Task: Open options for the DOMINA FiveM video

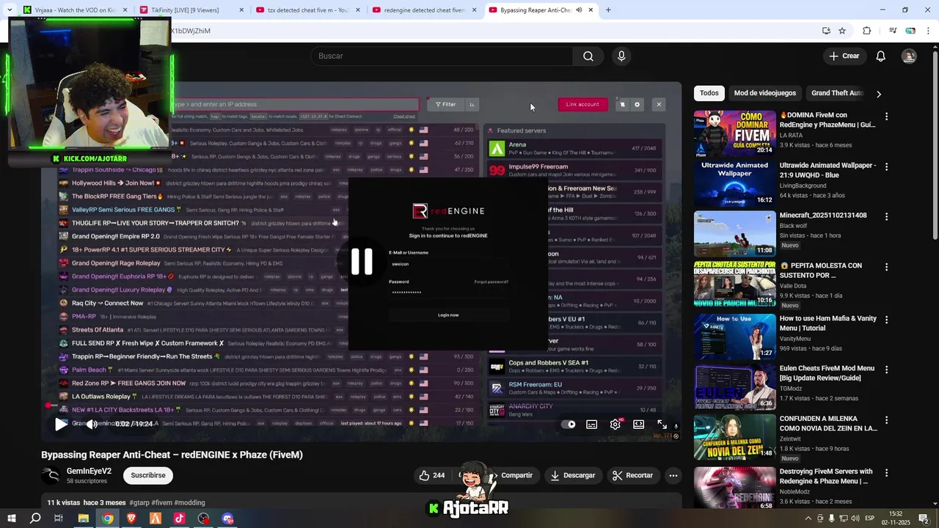Action: (x=886, y=117)
